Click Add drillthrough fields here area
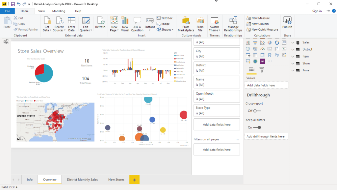The height and width of the screenshot is (190, 337). point(266,136)
